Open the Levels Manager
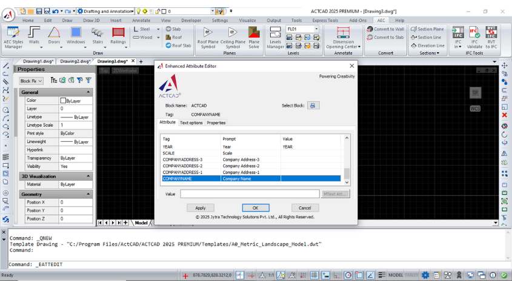The height and width of the screenshot is (288, 512). tap(275, 38)
